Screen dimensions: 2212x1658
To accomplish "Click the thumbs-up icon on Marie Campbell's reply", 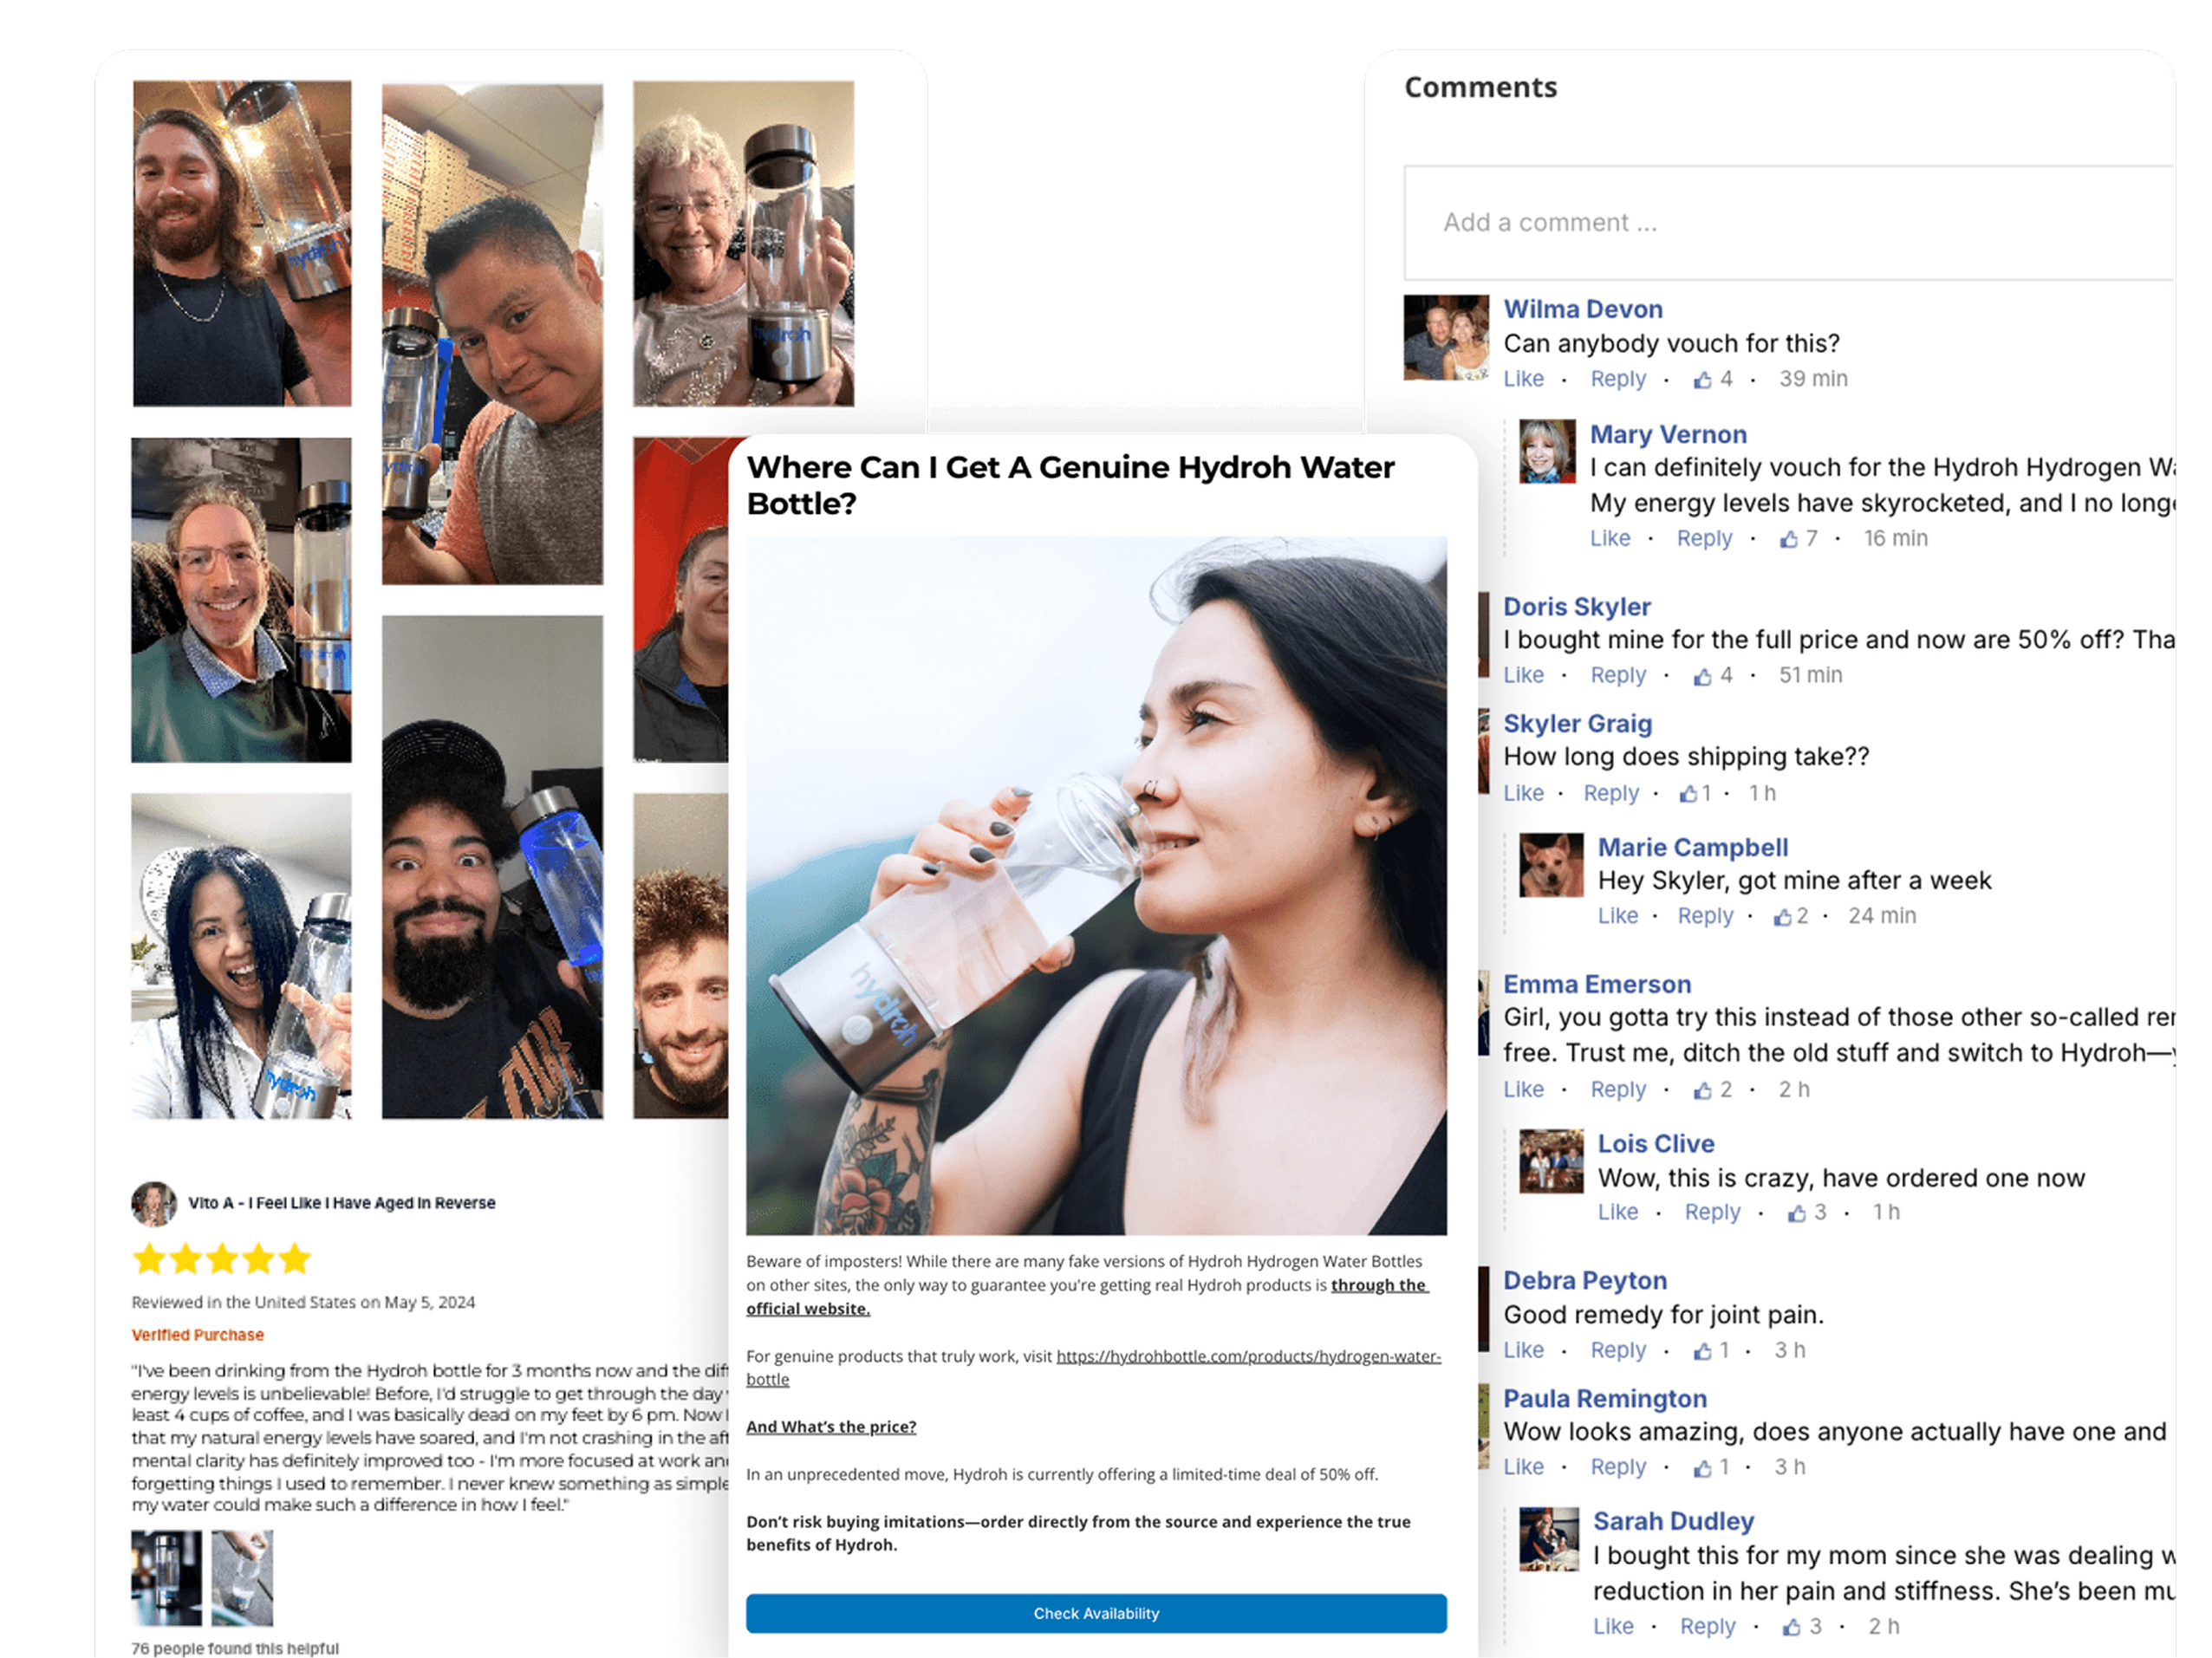I will point(1782,917).
